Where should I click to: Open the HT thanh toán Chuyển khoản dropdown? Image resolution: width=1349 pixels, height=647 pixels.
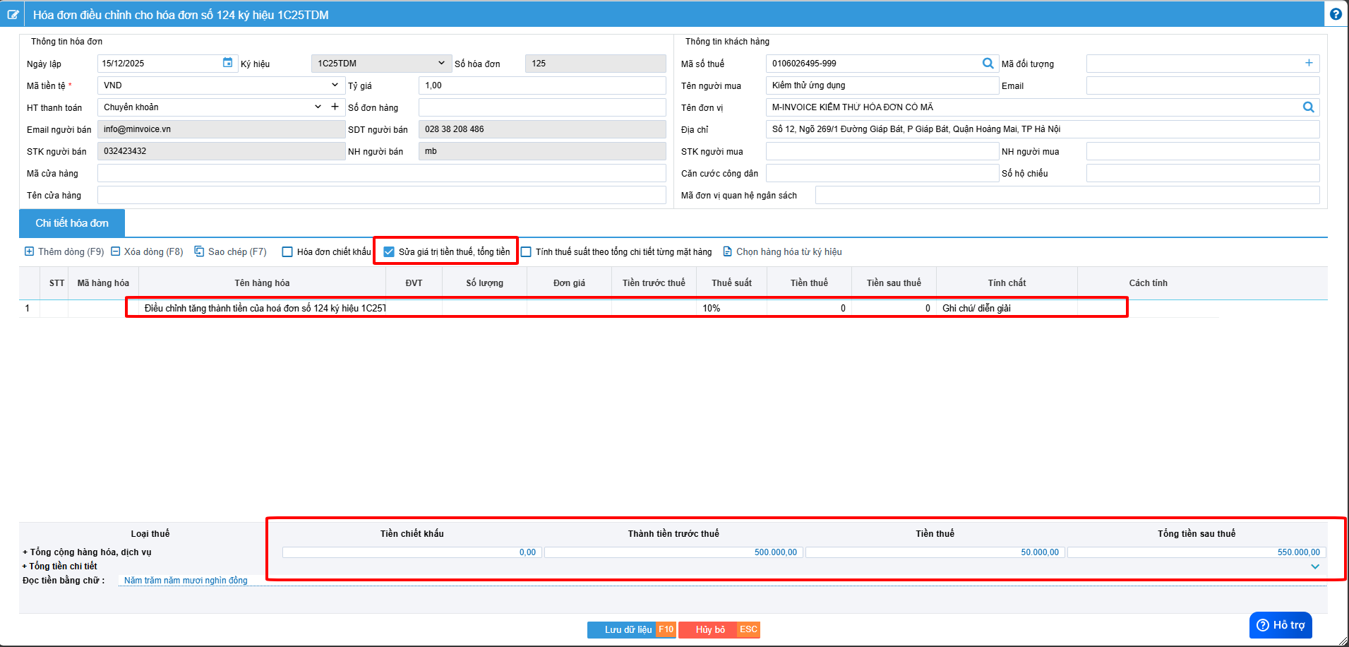(318, 107)
